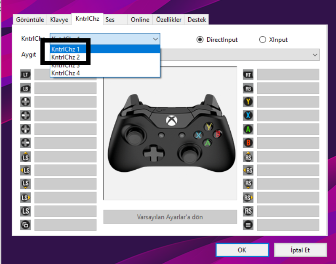The width and height of the screenshot is (336, 264).
Task: Click the LB mapping field
Action: coord(65,88)
